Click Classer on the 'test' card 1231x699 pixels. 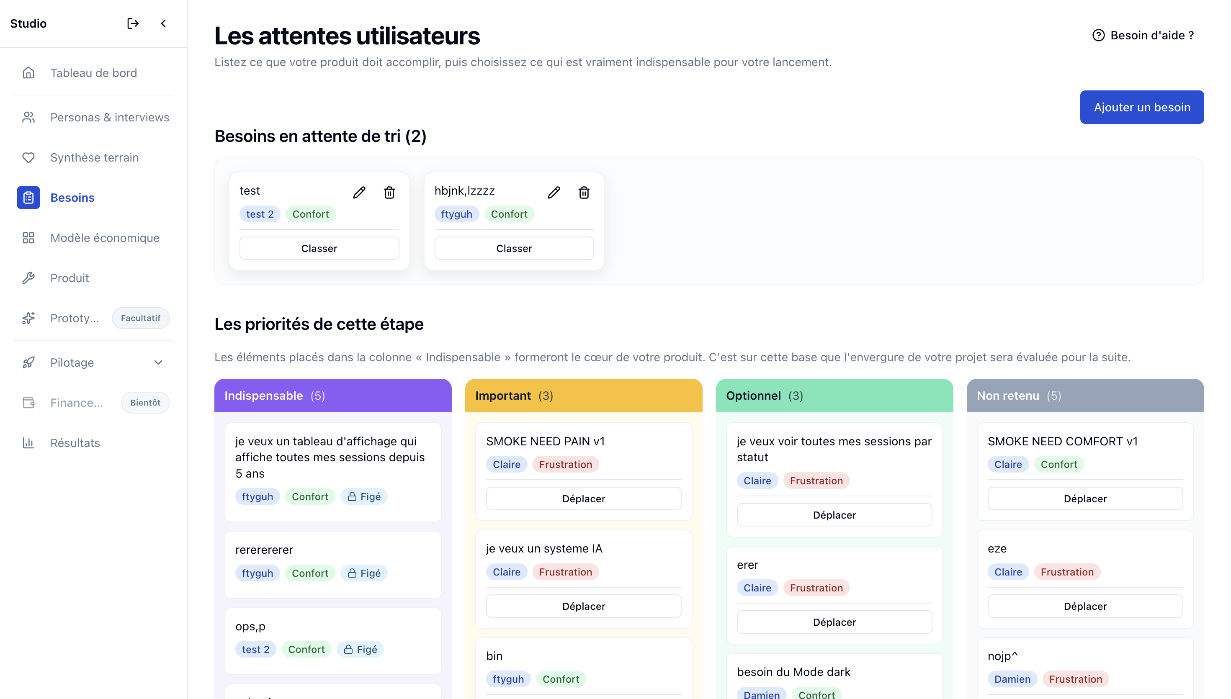click(319, 248)
